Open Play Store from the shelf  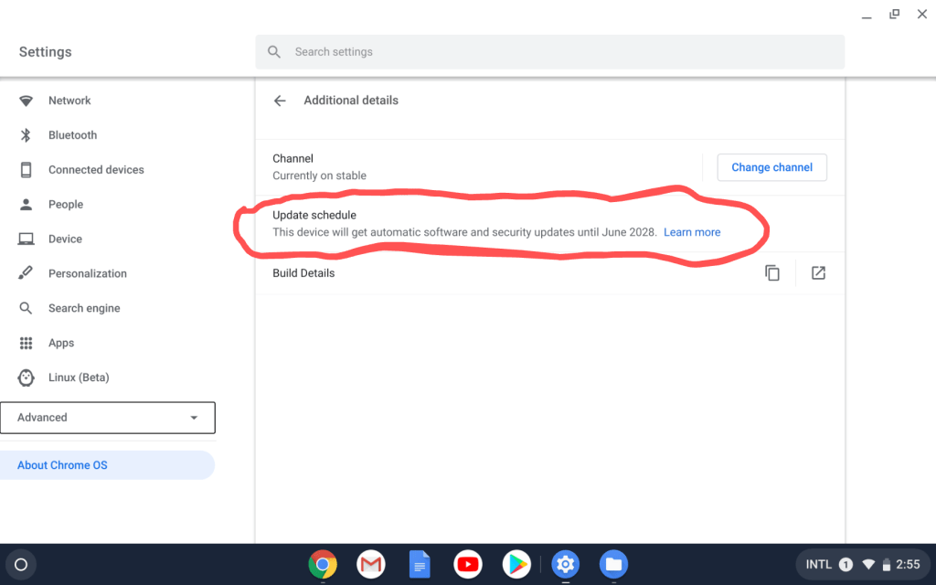516,564
